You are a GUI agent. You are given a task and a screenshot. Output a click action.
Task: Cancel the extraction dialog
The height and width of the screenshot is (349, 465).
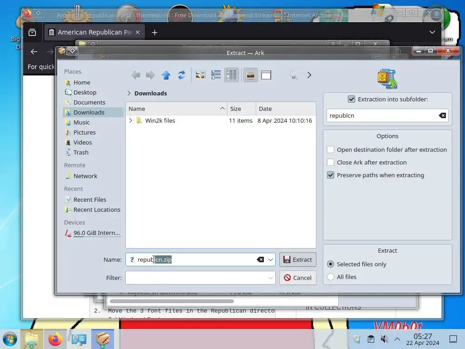(x=298, y=278)
